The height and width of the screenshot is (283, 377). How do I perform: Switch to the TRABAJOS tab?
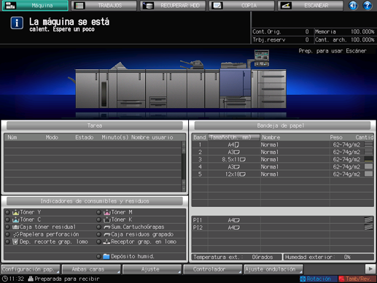pyautogui.click(x=104, y=5)
